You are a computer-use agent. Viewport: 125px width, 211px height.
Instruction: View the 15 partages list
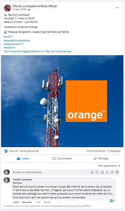tap(113, 151)
